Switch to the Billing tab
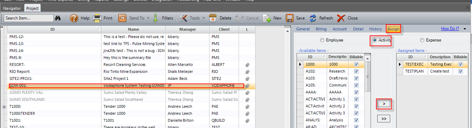 click(x=321, y=29)
